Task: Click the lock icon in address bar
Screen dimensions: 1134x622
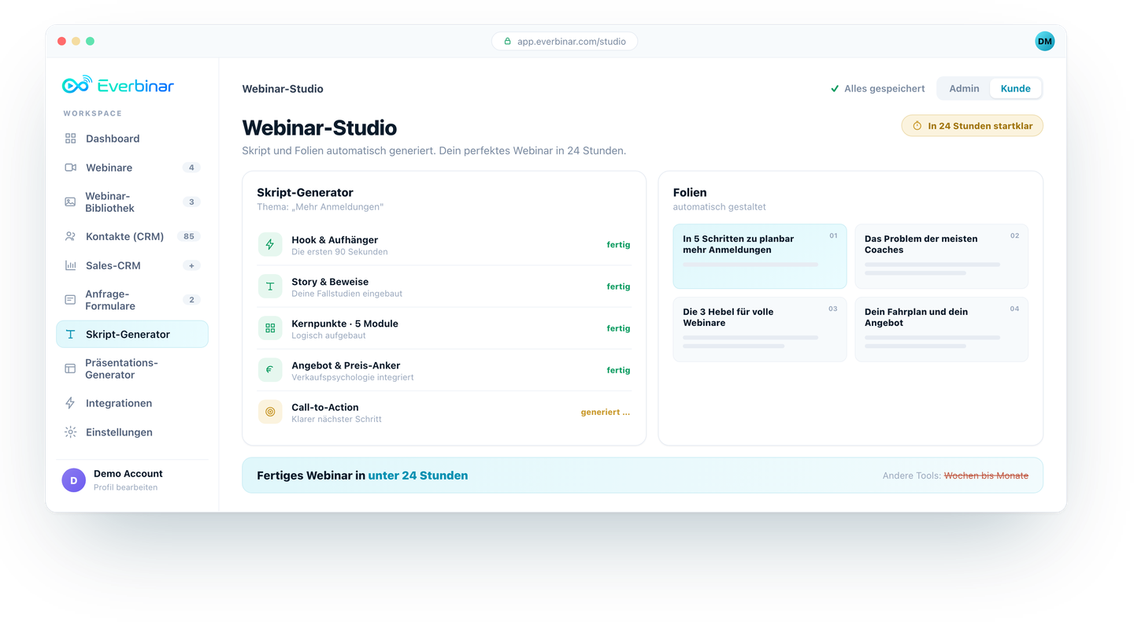Action: coord(507,42)
